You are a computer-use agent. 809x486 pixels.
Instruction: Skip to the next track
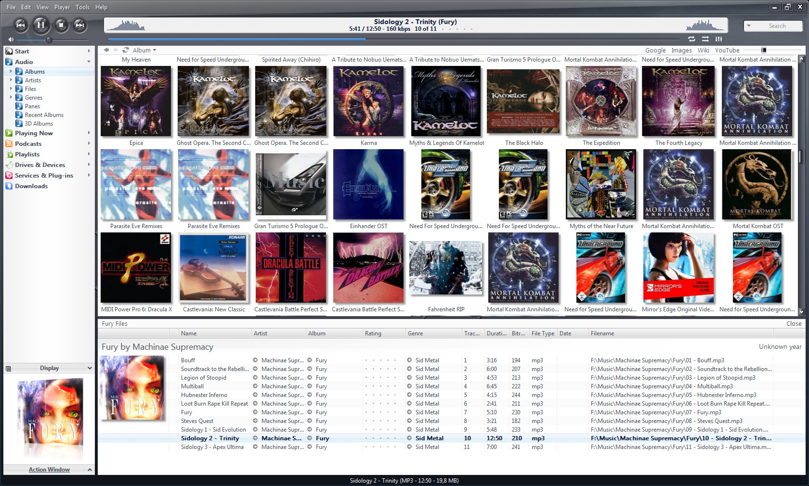[80, 25]
